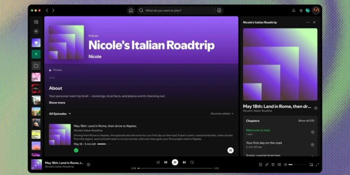This screenshot has width=350, height=175.
Task: Click the now-playing bar episode title
Action: pos(64,163)
